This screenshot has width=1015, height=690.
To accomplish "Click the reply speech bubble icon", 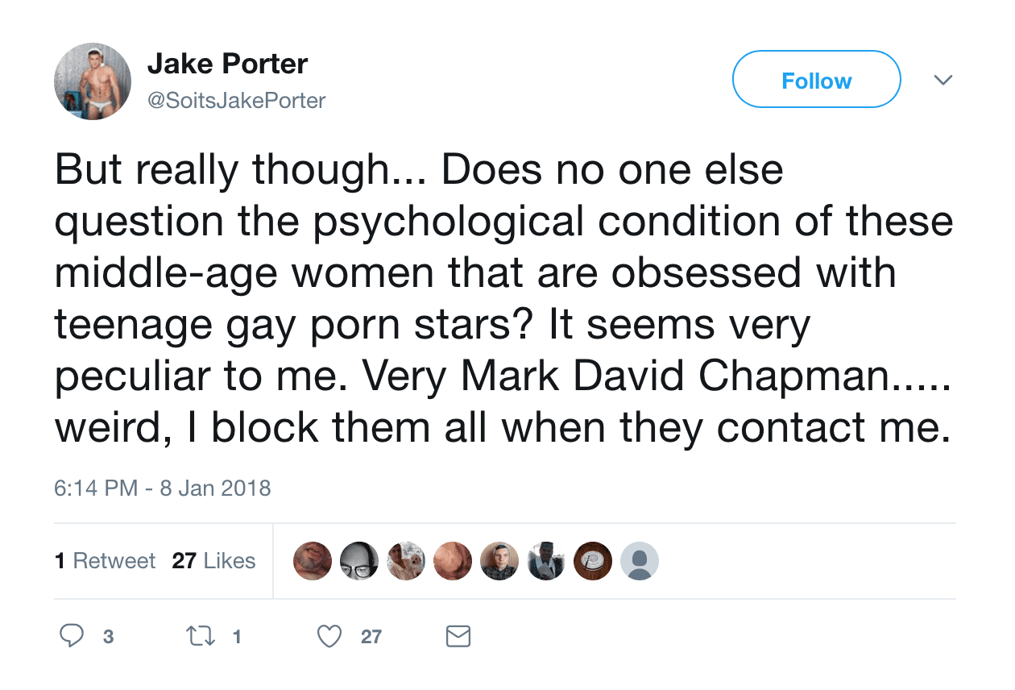I will coord(72,637).
